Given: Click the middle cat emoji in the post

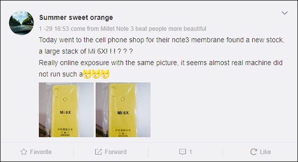Looking at the screenshot, I should point(96,74).
